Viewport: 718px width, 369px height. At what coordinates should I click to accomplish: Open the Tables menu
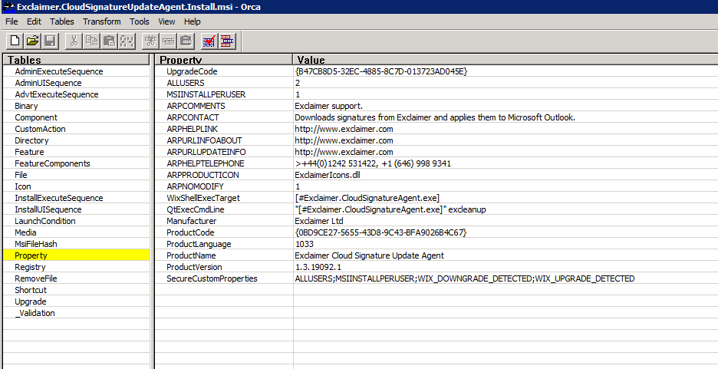pyautogui.click(x=61, y=21)
